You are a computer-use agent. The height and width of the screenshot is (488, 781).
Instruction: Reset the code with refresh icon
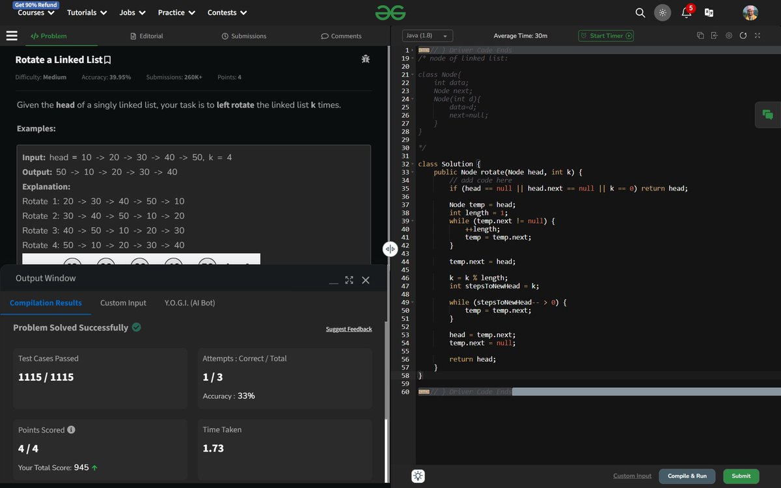[x=743, y=36]
